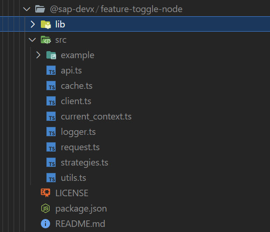The width and height of the screenshot is (270, 232).
Task: Select the strategies.ts file
Action: tap(135, 163)
